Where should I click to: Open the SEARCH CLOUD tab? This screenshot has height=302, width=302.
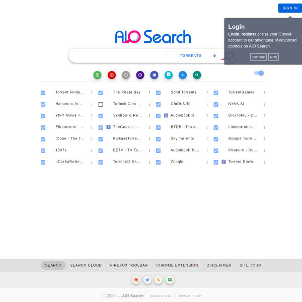point(86,265)
